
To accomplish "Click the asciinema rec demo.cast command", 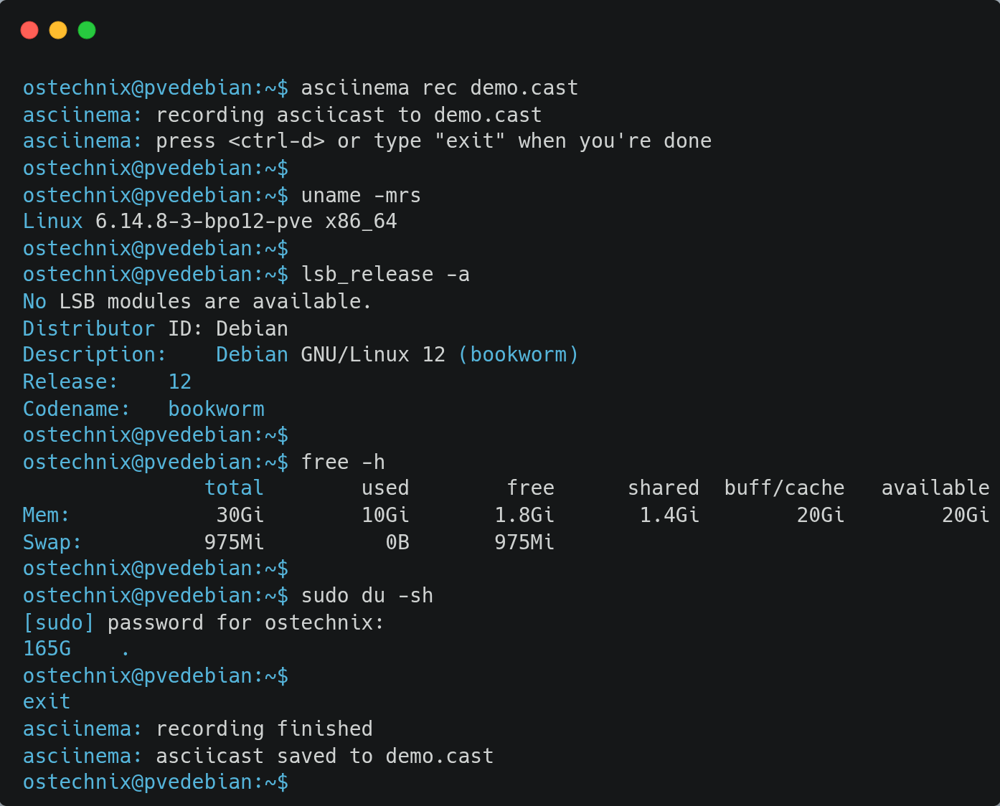I will [x=440, y=87].
